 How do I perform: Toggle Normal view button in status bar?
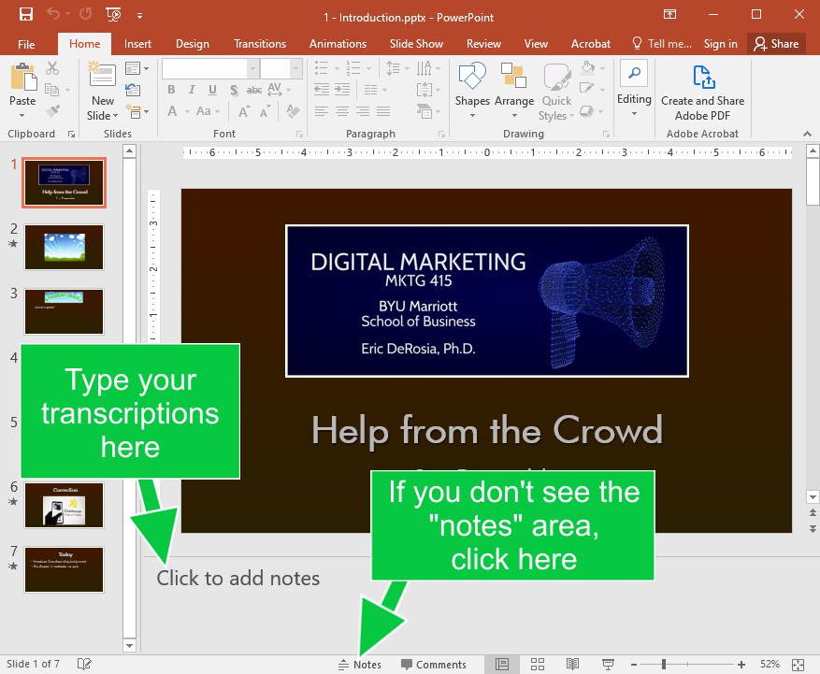pyautogui.click(x=502, y=664)
